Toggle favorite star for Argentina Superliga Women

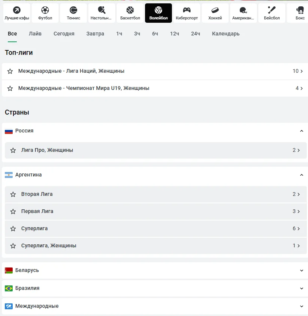13,246
